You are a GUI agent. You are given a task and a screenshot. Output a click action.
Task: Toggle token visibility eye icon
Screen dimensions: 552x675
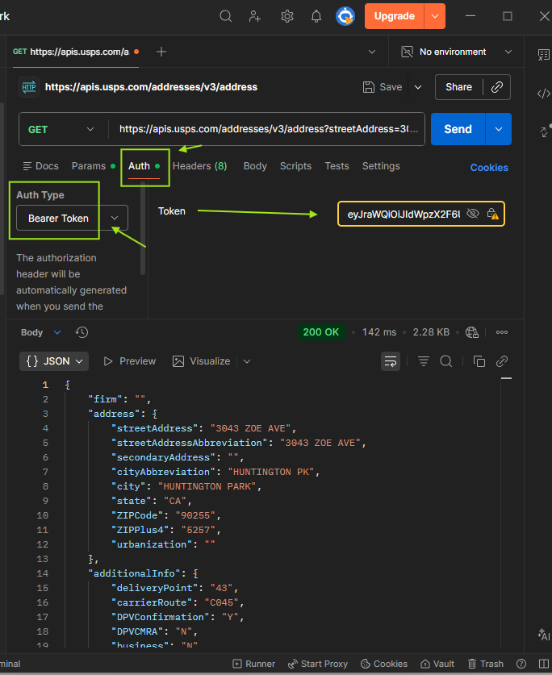473,214
